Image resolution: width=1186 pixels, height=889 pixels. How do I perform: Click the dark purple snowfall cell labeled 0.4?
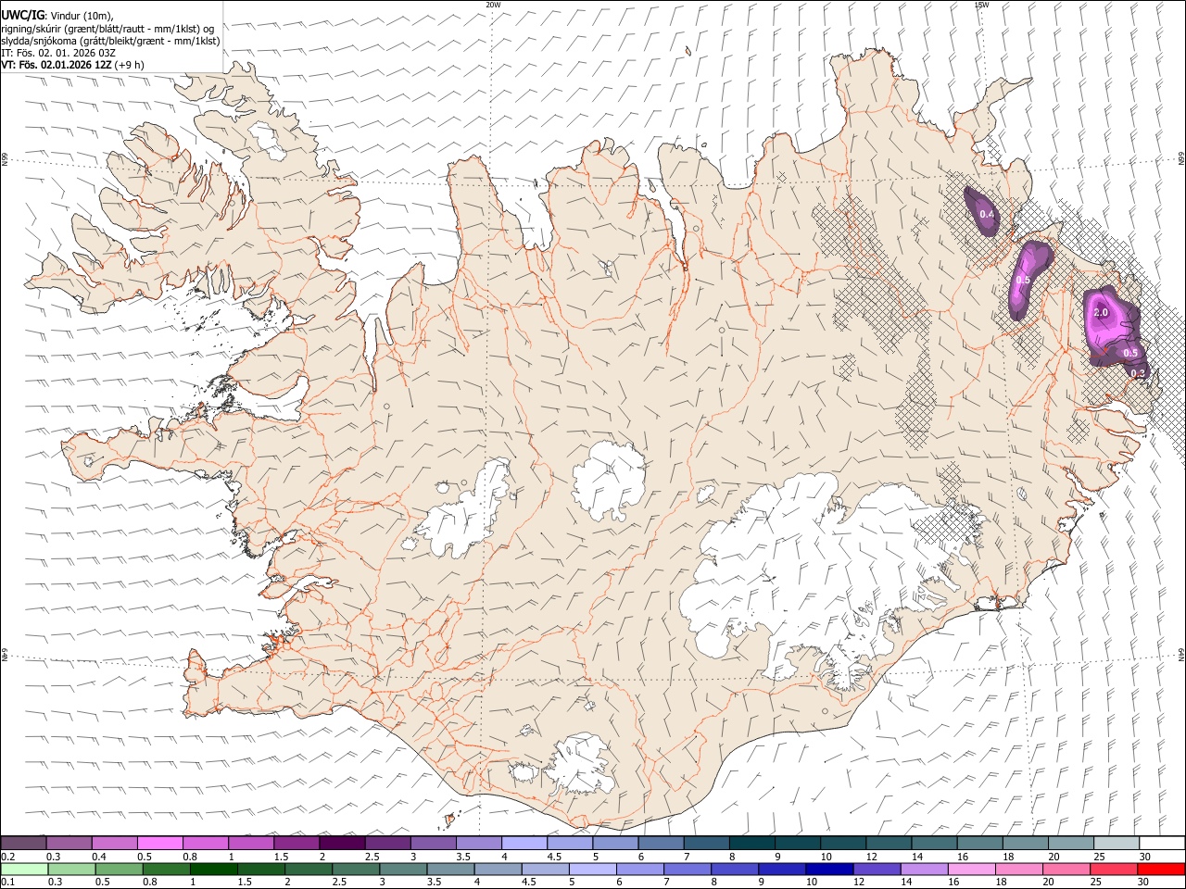tap(982, 211)
